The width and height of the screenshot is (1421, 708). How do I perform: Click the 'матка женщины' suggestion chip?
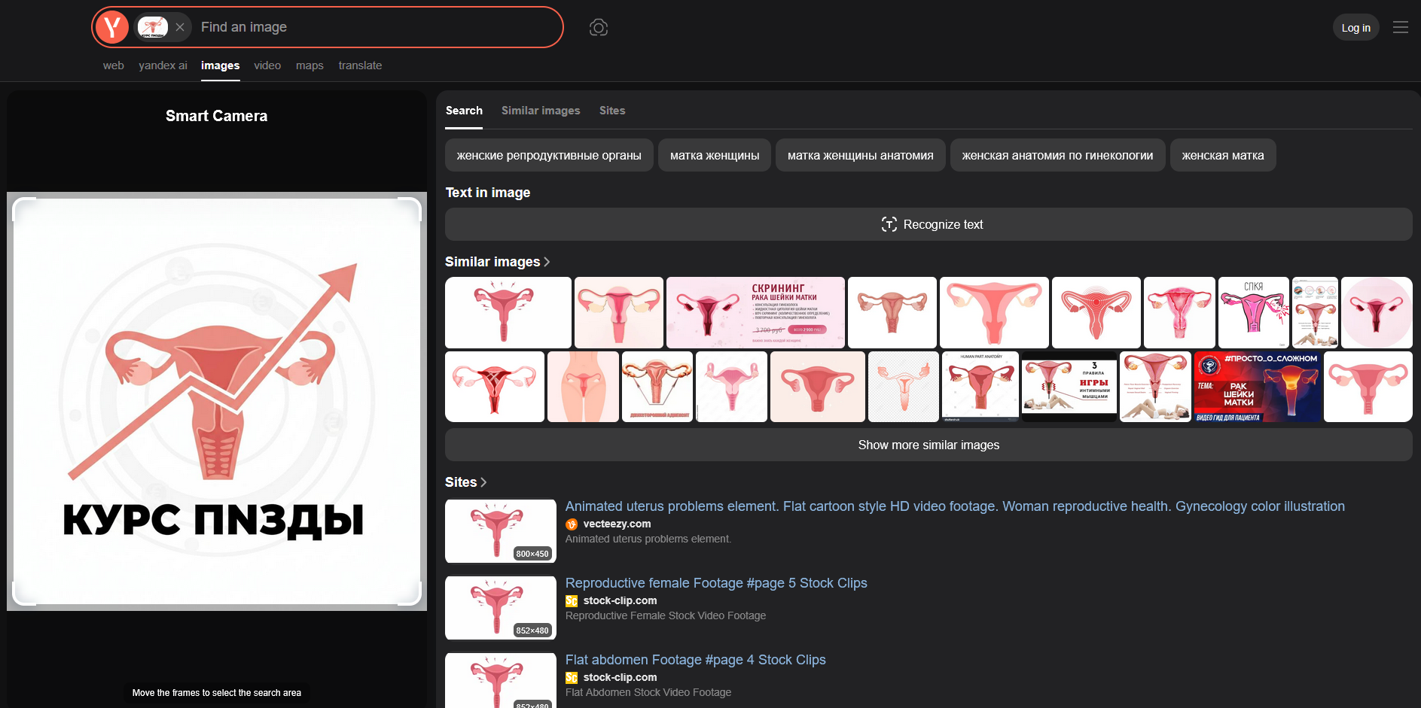click(715, 155)
